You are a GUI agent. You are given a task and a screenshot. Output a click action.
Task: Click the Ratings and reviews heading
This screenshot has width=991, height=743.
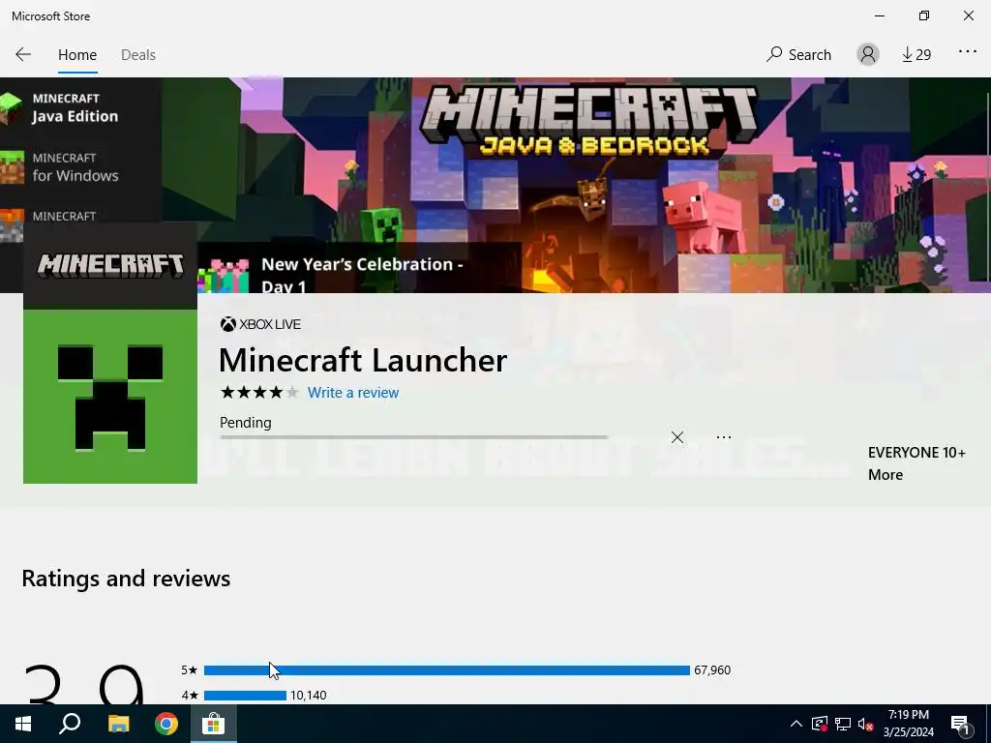(126, 579)
